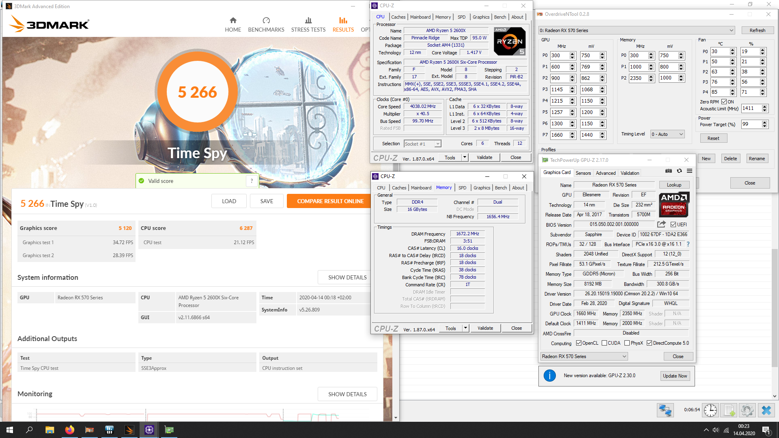Viewport: 779px width, 438px height.
Task: Switch to GPU-Z Sensors tab
Action: (x=583, y=173)
